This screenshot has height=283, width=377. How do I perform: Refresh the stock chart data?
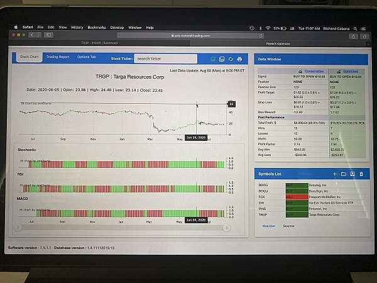231,58
